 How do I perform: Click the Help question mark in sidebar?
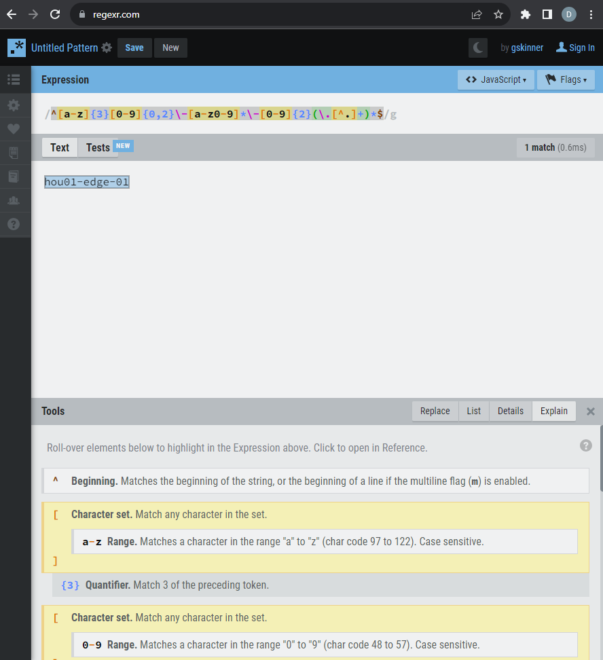click(14, 223)
